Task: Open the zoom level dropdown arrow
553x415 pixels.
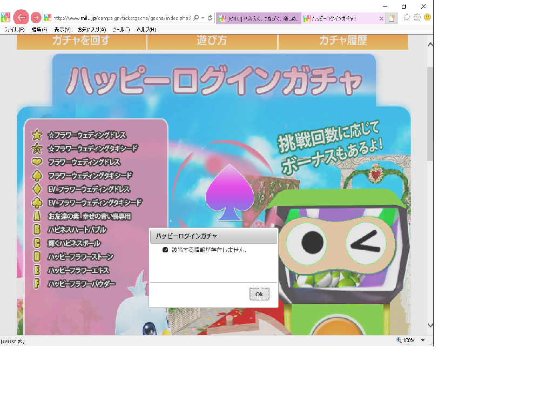Action: [423, 340]
